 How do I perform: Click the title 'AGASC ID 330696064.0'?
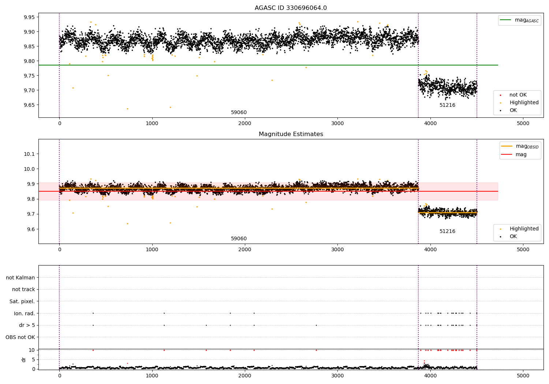pyautogui.click(x=291, y=8)
